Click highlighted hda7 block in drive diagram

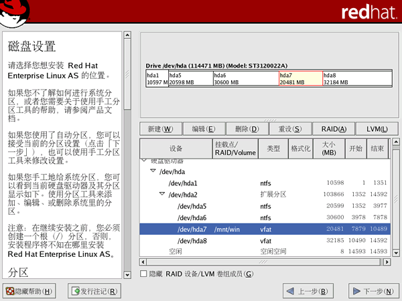[301, 78]
